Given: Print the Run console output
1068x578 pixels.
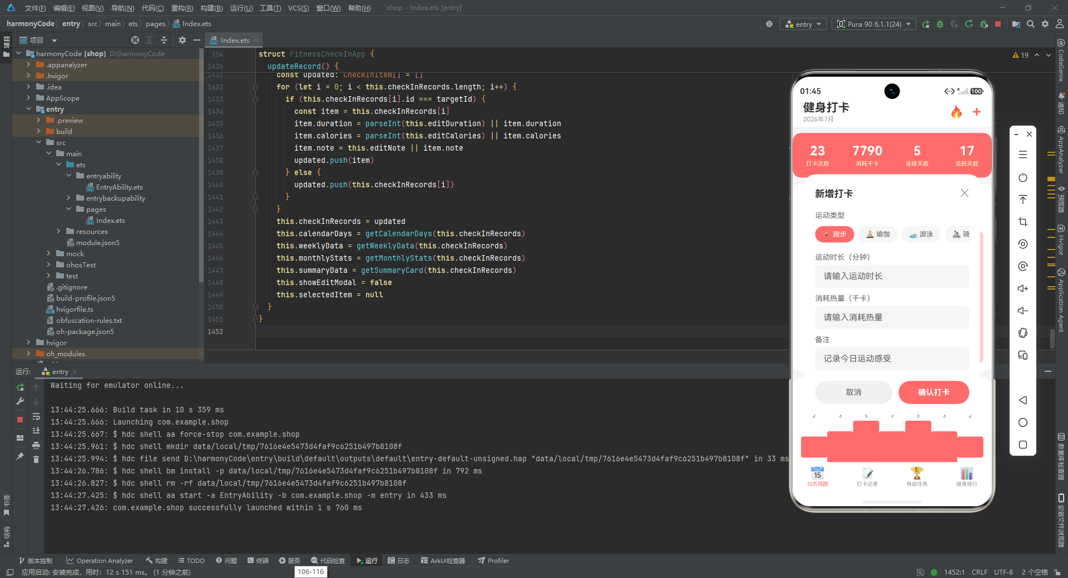Looking at the screenshot, I should coord(36,445).
